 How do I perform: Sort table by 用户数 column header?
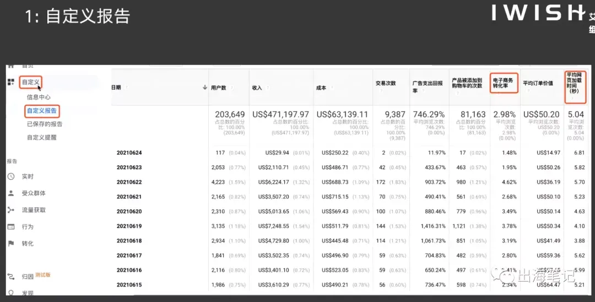point(219,88)
